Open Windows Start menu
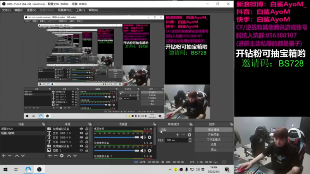The width and height of the screenshot is (310, 174). pyautogui.click(x=5, y=169)
